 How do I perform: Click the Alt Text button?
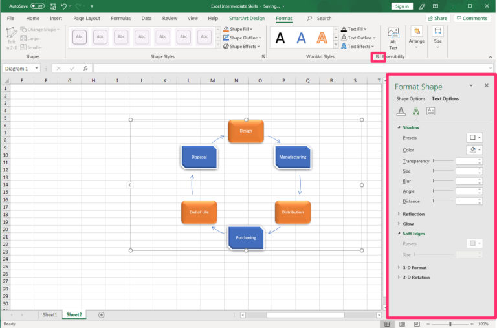click(x=393, y=38)
